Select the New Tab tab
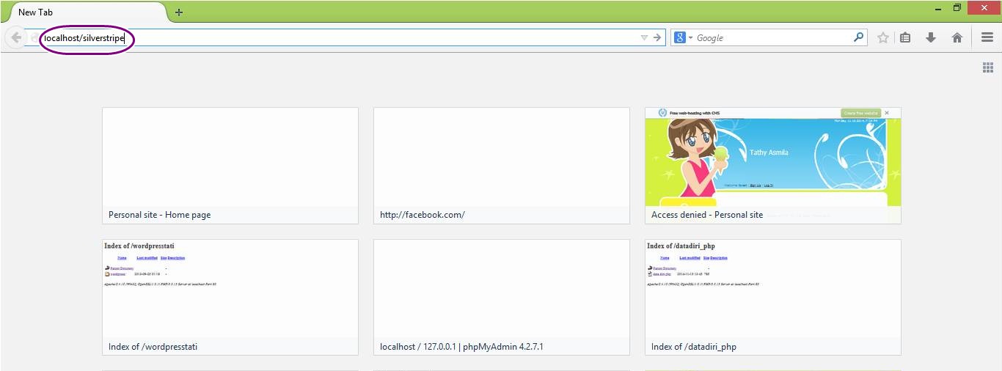Screen dimensions: 1002x371 81,12
